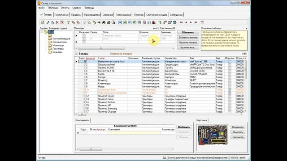Go to next record arrow
Viewport: 287px width, 161px height.
(191, 22)
